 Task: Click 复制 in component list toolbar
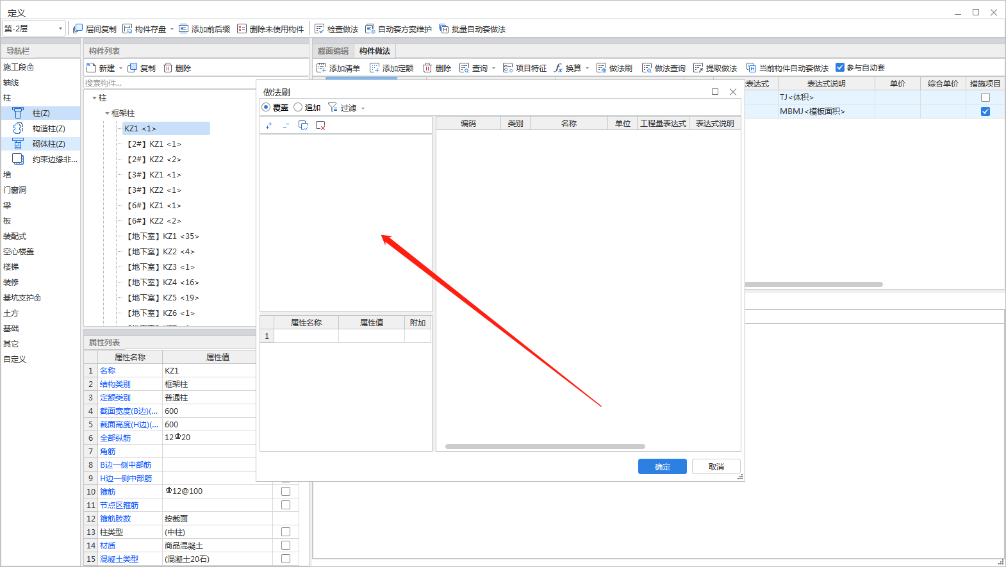pyautogui.click(x=142, y=68)
